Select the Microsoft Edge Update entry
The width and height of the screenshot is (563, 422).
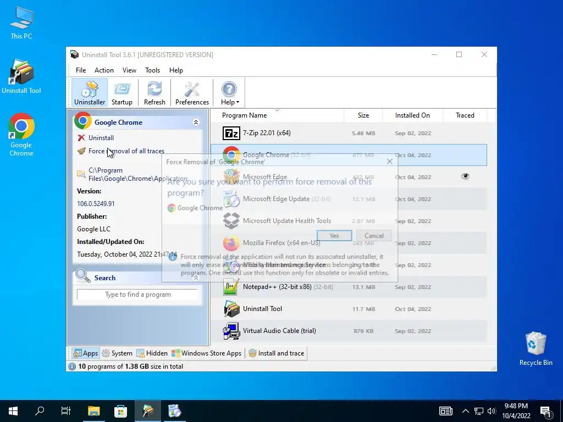point(348,199)
